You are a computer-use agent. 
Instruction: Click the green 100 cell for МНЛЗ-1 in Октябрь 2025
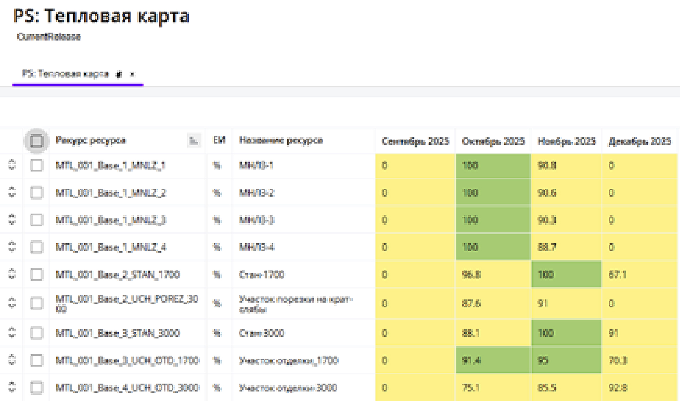[x=493, y=165]
